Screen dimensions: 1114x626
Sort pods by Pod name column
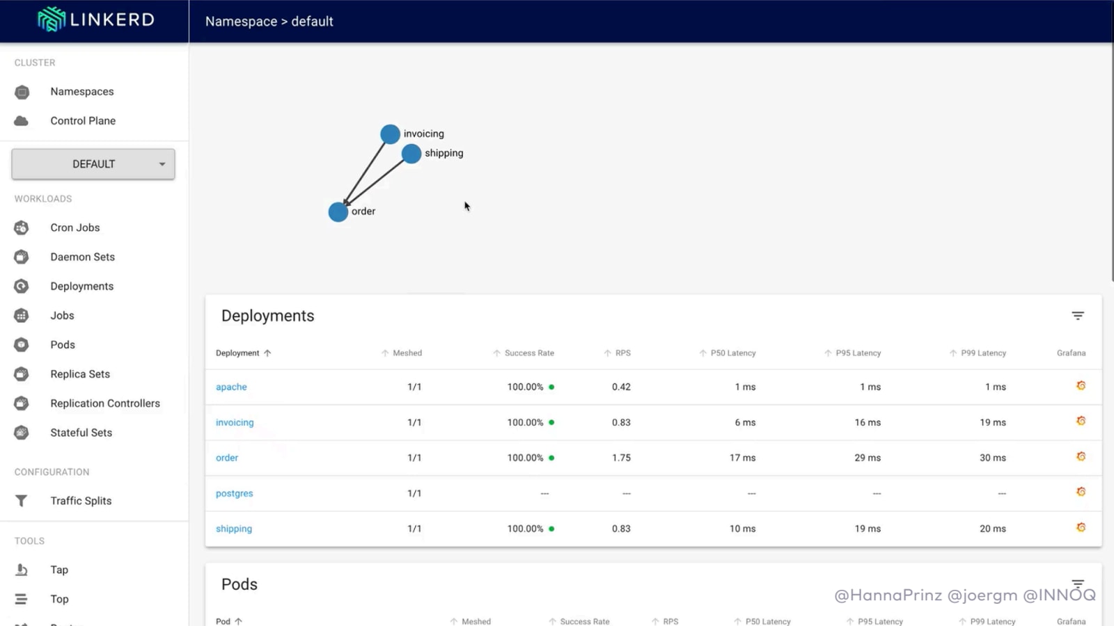coord(229,621)
